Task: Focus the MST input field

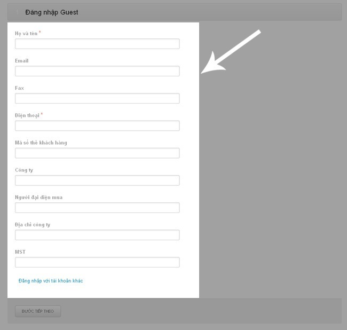Action: click(x=97, y=262)
